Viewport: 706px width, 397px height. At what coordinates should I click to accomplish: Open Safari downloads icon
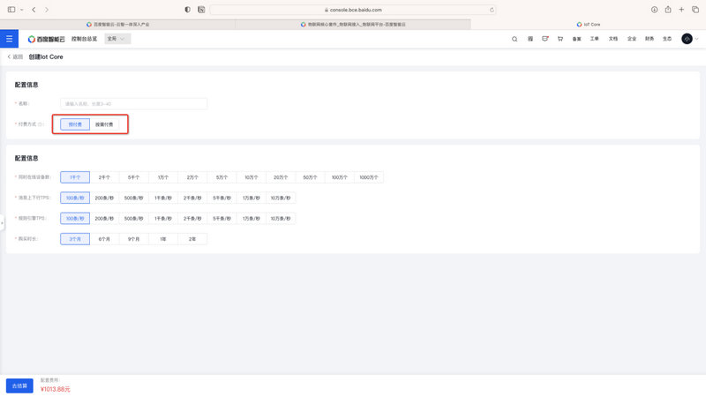(x=655, y=9)
